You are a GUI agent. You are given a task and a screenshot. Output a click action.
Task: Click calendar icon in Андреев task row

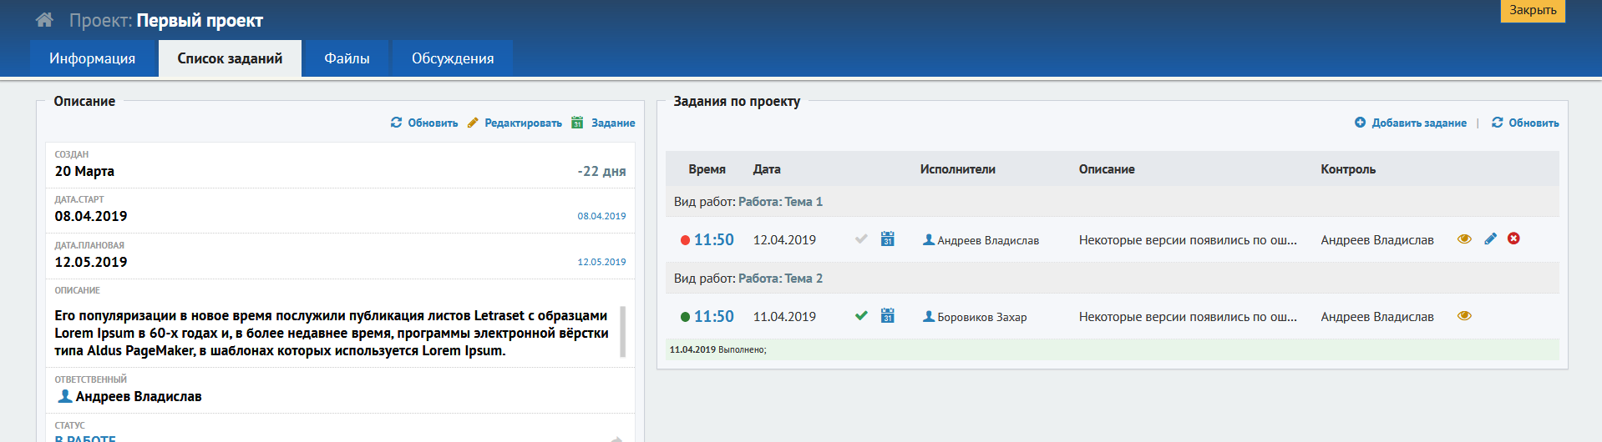(888, 239)
